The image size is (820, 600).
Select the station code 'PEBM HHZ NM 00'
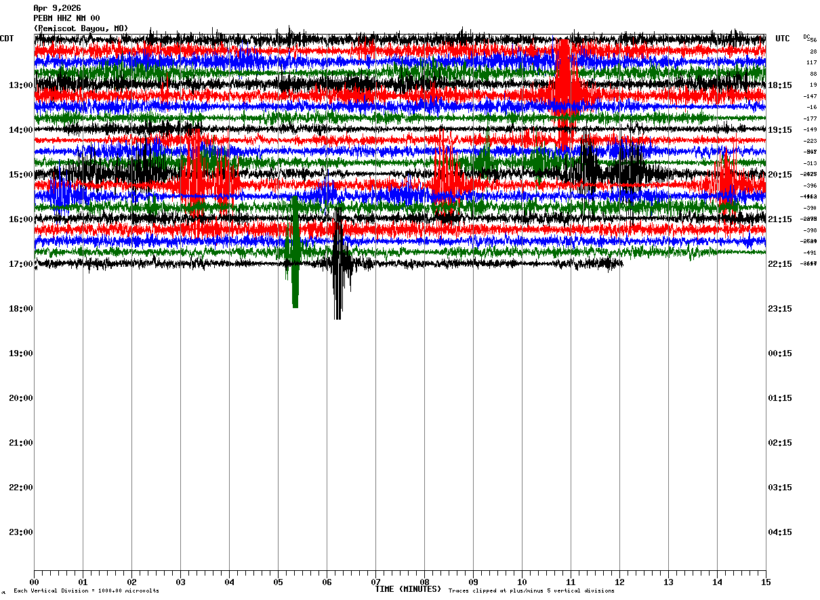point(66,18)
